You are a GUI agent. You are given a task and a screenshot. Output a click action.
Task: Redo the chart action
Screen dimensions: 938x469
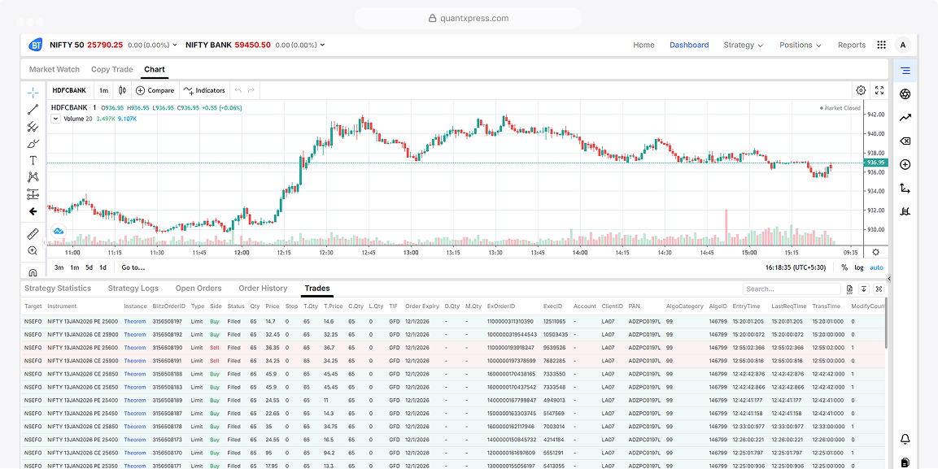251,90
